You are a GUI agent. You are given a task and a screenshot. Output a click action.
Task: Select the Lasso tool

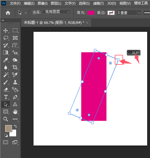click(x=6, y=38)
